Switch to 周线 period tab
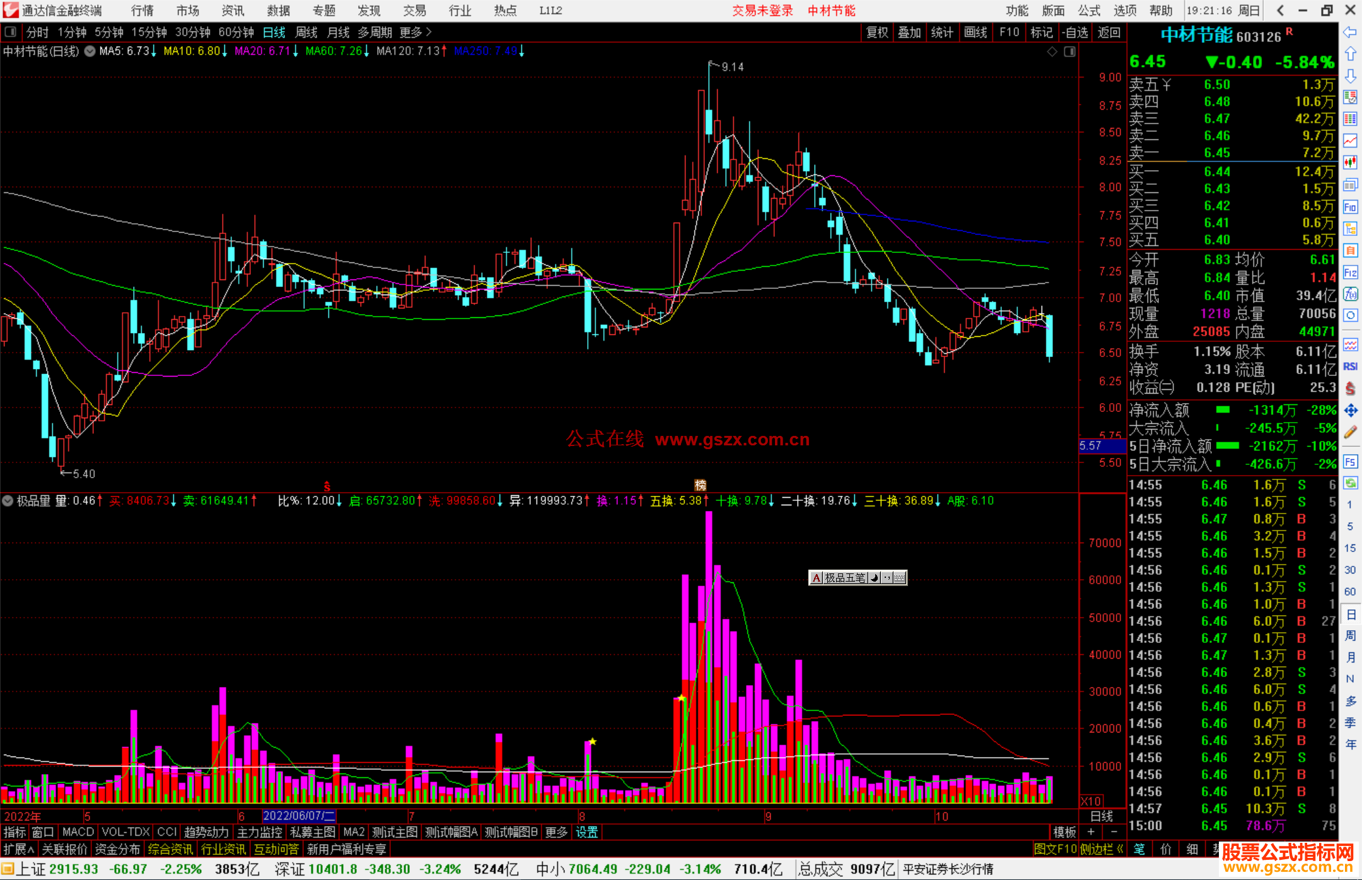The image size is (1362, 880). (306, 32)
